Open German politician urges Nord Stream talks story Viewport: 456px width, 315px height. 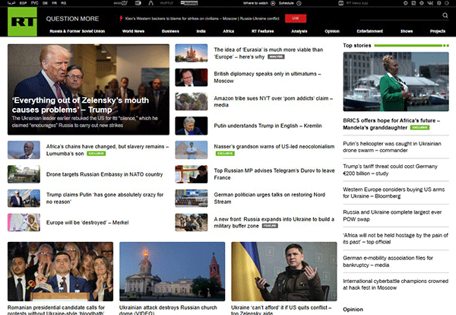point(269,198)
